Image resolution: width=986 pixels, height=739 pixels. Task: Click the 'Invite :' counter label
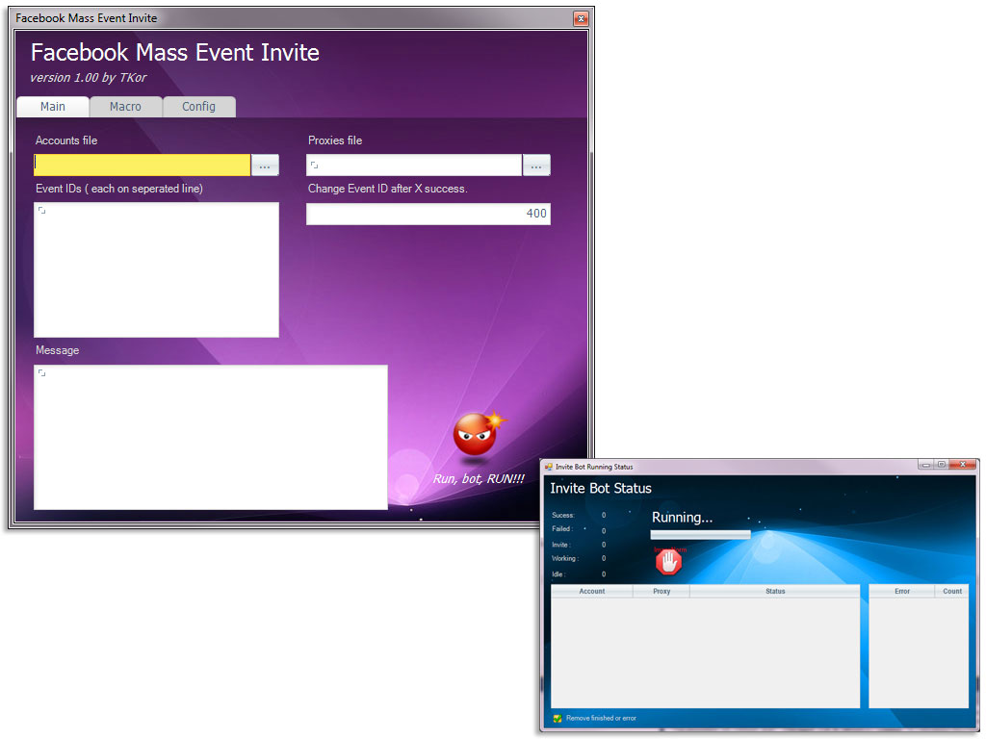[x=561, y=545]
